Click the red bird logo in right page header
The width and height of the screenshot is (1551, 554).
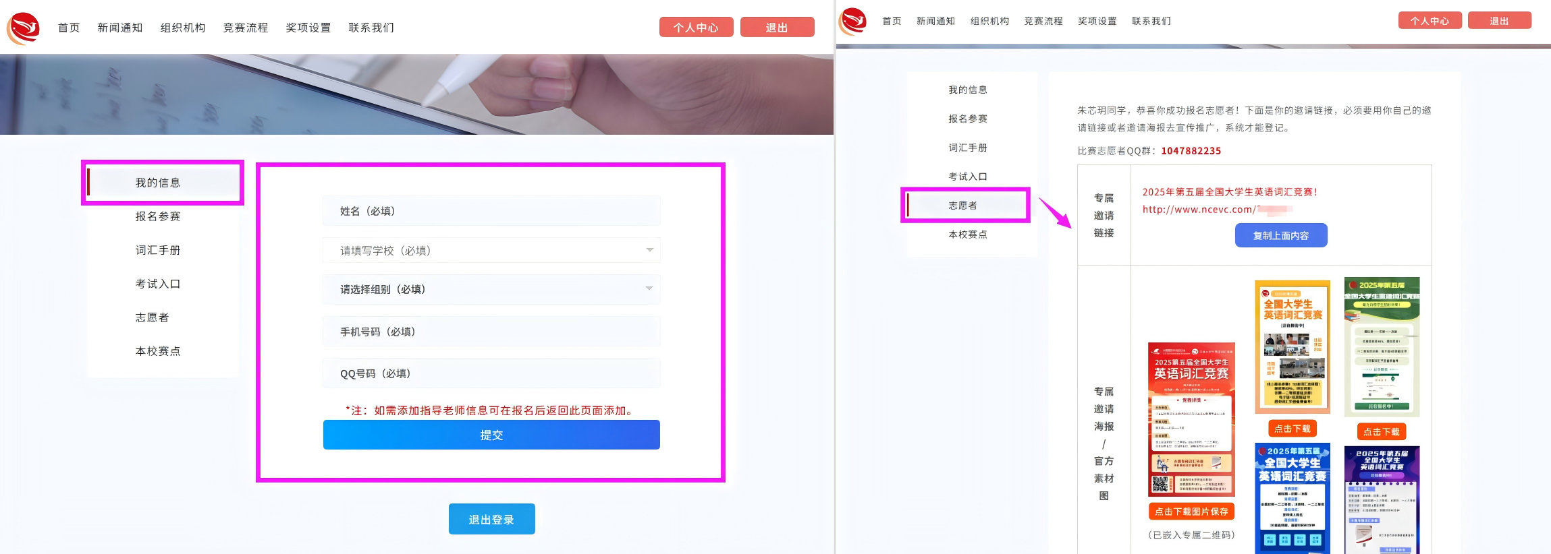tap(853, 21)
